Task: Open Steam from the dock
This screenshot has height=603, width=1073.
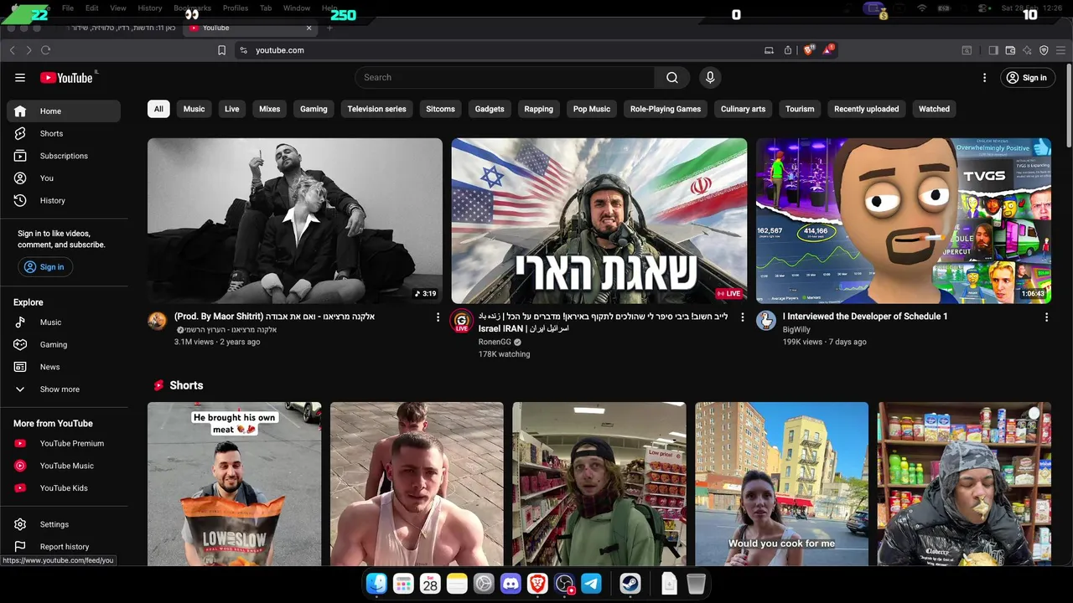Action: 630,584
